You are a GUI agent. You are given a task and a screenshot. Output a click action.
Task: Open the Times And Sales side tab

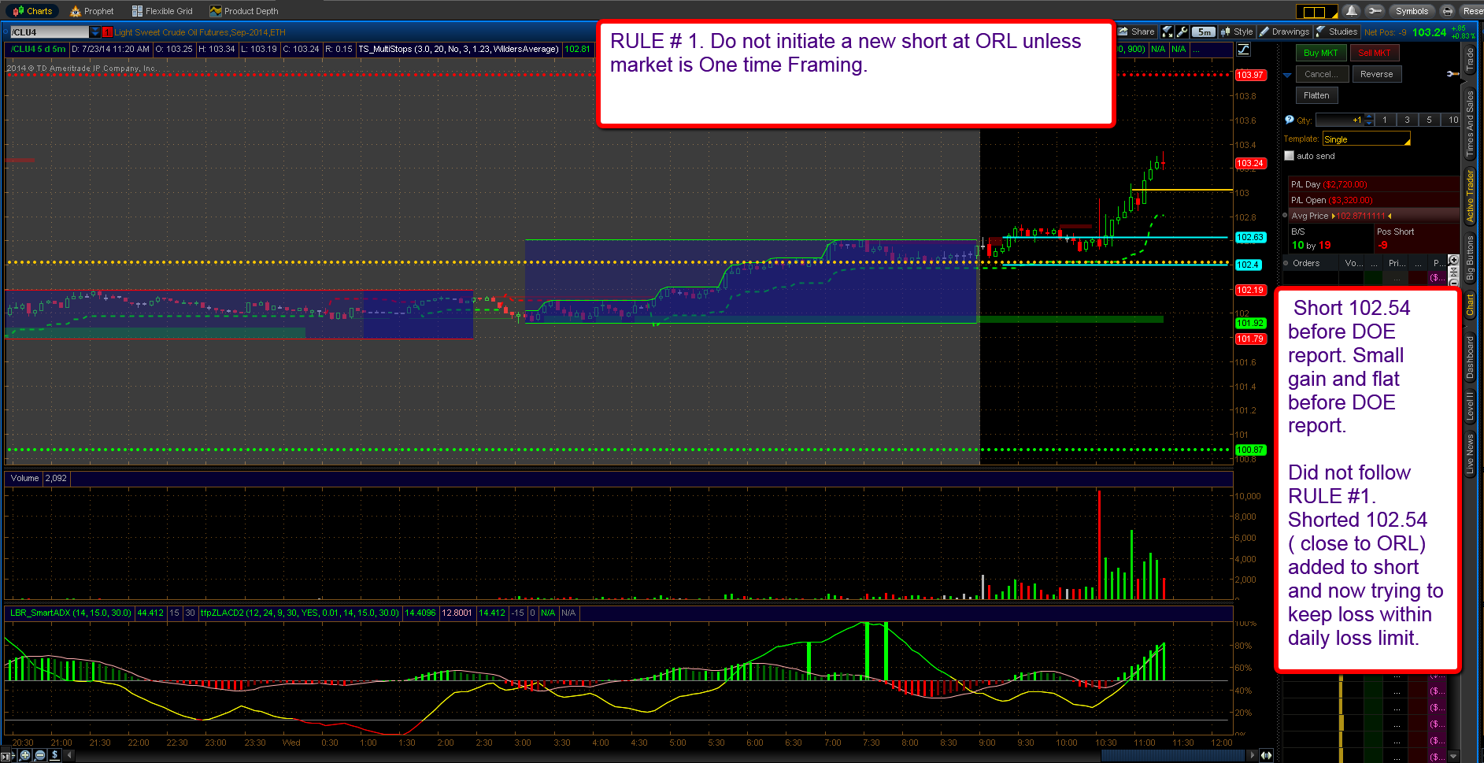click(1469, 124)
